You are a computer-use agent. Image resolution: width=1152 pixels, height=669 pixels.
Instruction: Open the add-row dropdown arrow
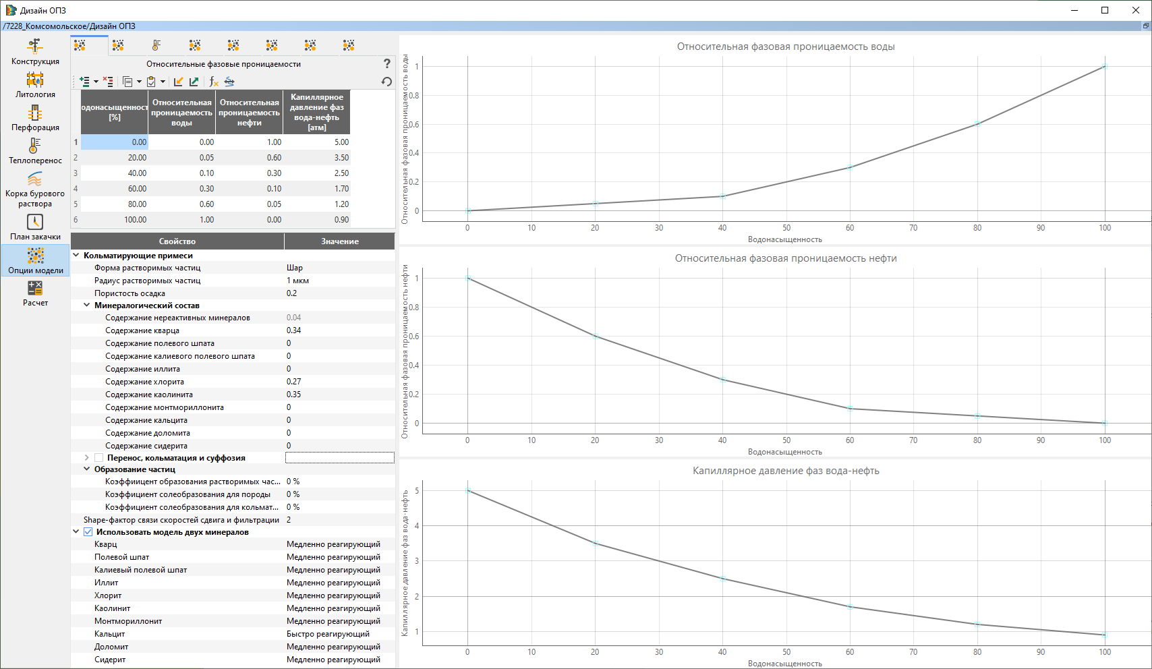coord(96,82)
